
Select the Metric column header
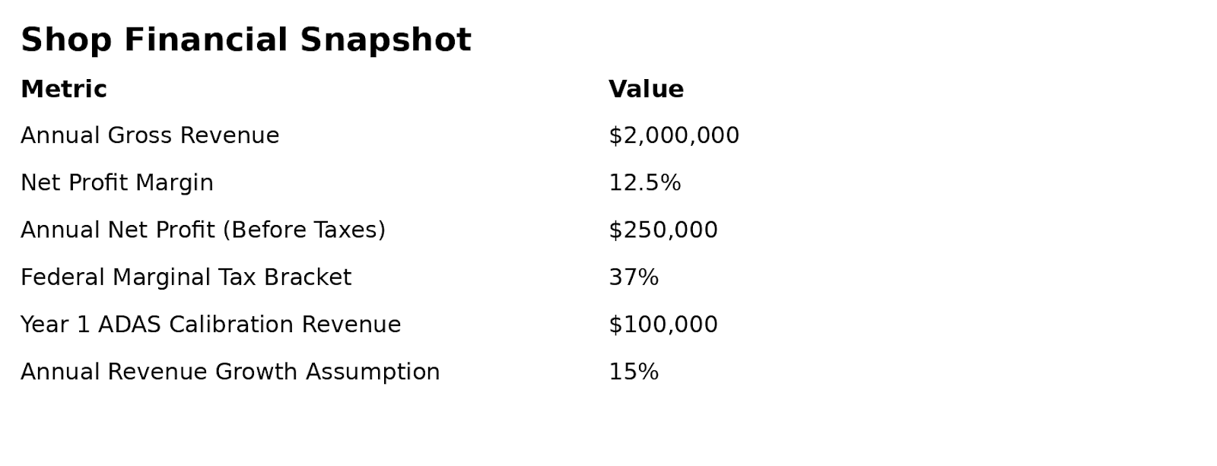64,90
